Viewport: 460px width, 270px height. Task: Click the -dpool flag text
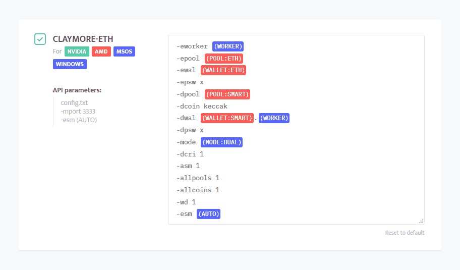(188, 94)
